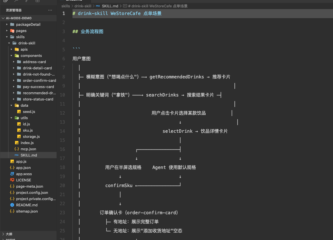Screen dimensions: 333x240
Task: Select the heading breadcrumb '# drink-skill WeStoreCafe'
Action: point(158,6)
